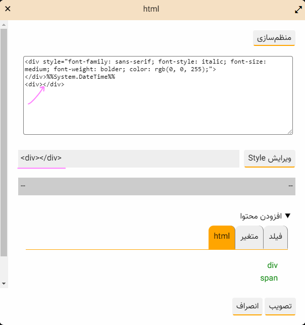Image resolution: width=305 pixels, height=325 pixels.
Task: Click the vertical scrollbar thumb
Action: (x=4, y=141)
